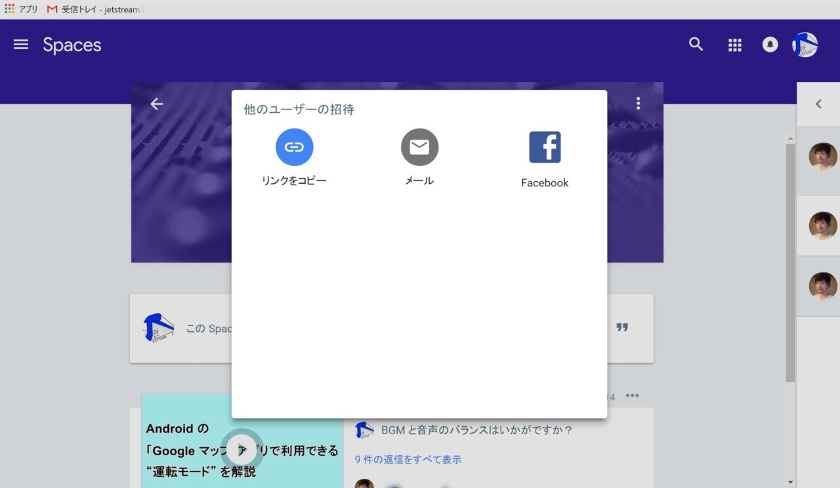Share via the Facebook icon
This screenshot has height=488, width=840.
tap(545, 147)
